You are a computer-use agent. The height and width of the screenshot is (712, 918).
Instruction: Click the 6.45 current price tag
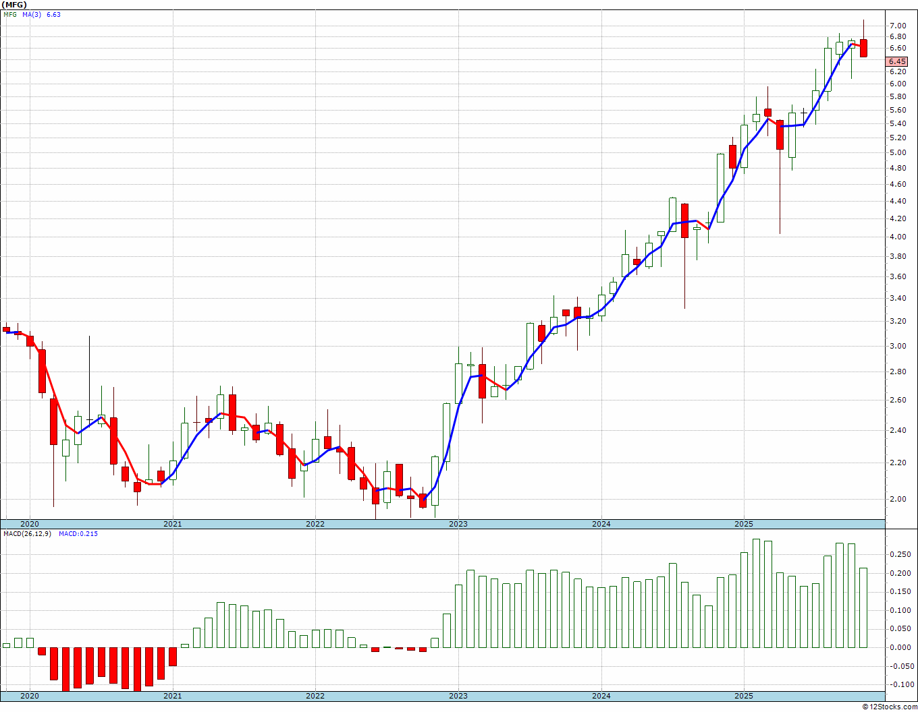pyautogui.click(x=898, y=61)
